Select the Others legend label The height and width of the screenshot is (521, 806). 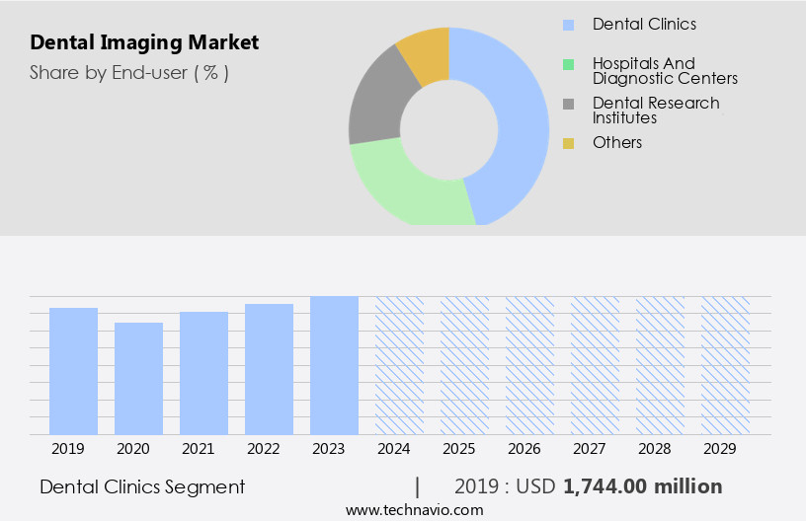617,143
